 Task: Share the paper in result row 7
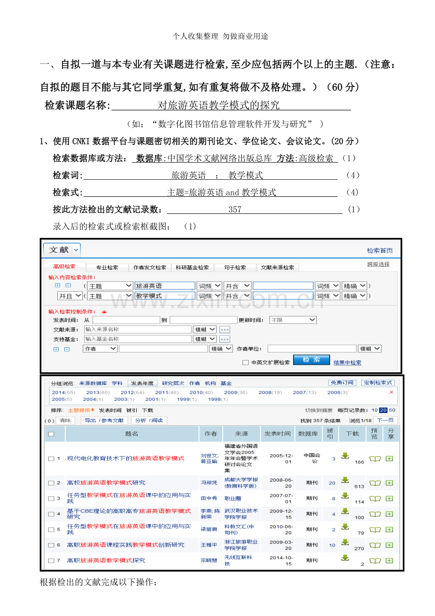[x=390, y=561]
